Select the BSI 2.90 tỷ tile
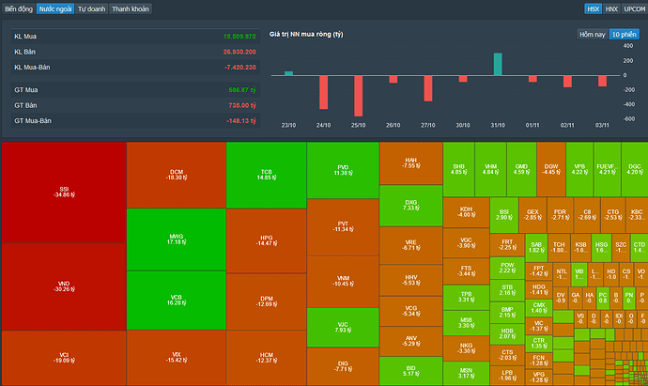This screenshot has height=386, width=648. pyautogui.click(x=504, y=215)
